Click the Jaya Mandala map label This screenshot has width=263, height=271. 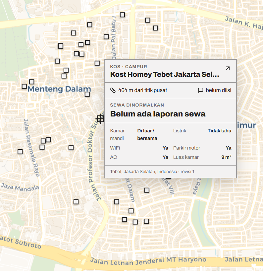click(20, 187)
